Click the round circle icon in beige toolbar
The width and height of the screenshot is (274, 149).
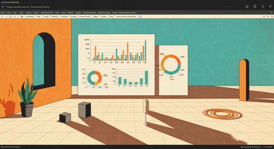point(268,16)
